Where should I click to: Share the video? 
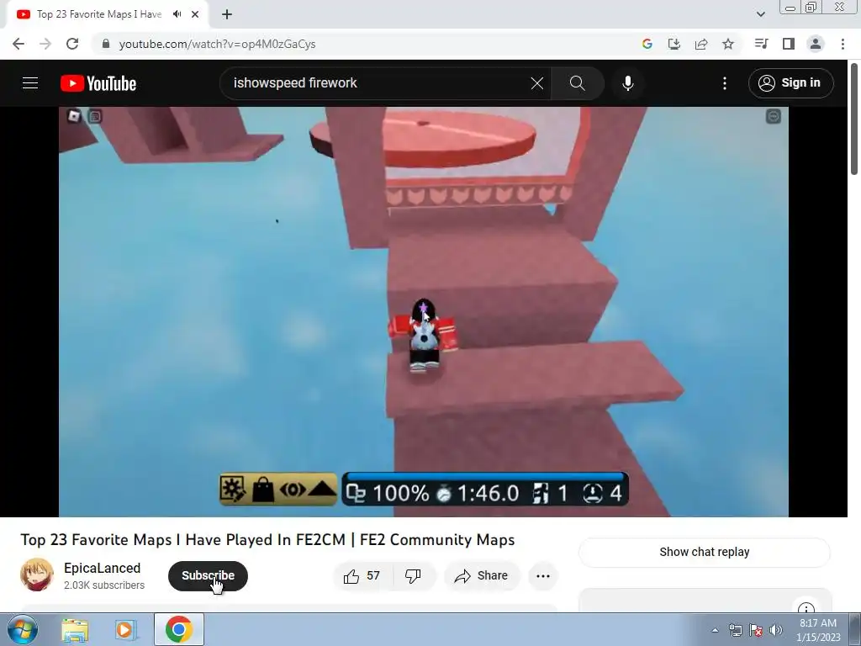(x=481, y=575)
